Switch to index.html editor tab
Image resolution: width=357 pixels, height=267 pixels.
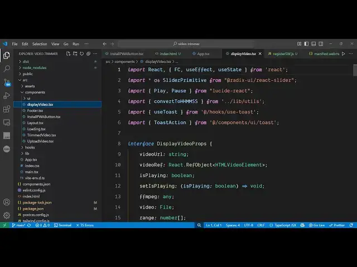(168, 54)
